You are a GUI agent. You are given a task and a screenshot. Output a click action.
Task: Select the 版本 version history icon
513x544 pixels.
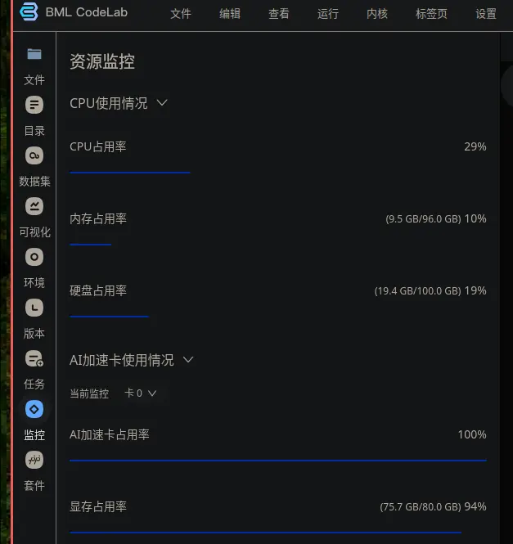(x=34, y=308)
